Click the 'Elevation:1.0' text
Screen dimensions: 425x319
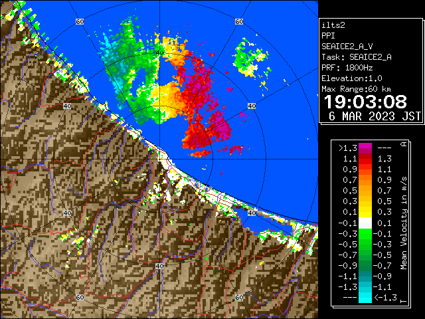pos(352,78)
